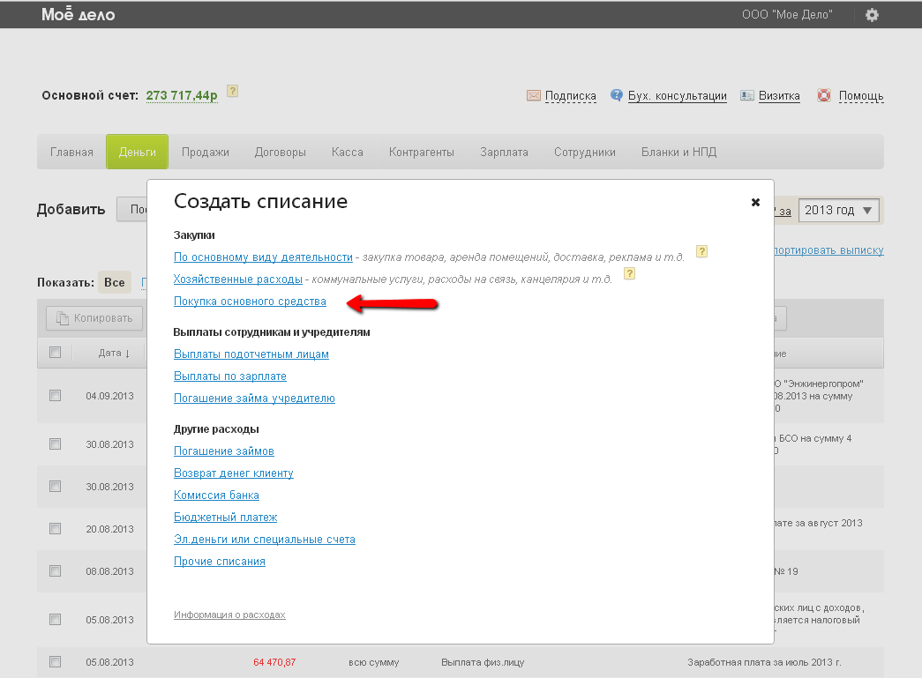Image resolution: width=922 pixels, height=678 pixels.
Task: Open the 2013 год dropdown
Action: pyautogui.click(x=838, y=211)
